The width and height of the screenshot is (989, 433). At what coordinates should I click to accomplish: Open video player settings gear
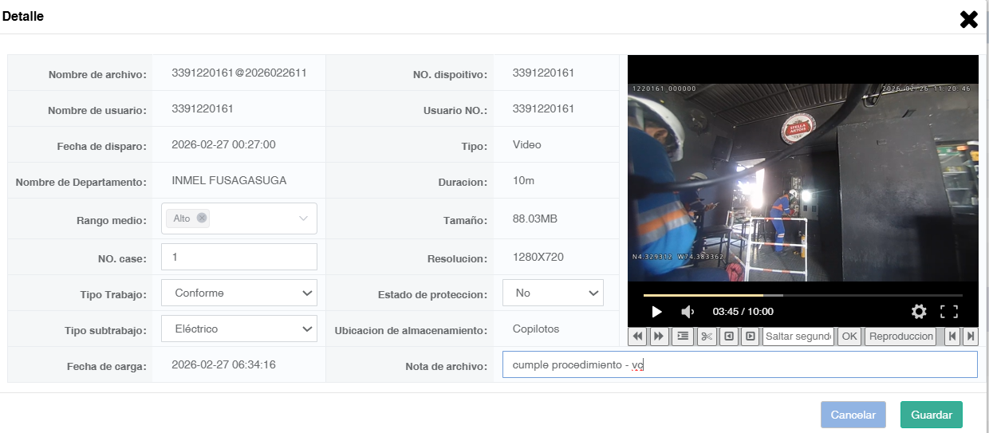click(x=919, y=312)
